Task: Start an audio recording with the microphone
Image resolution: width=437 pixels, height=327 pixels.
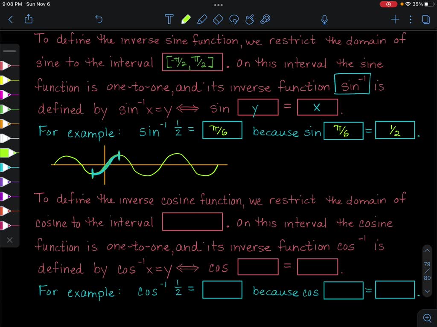Action: (324, 19)
